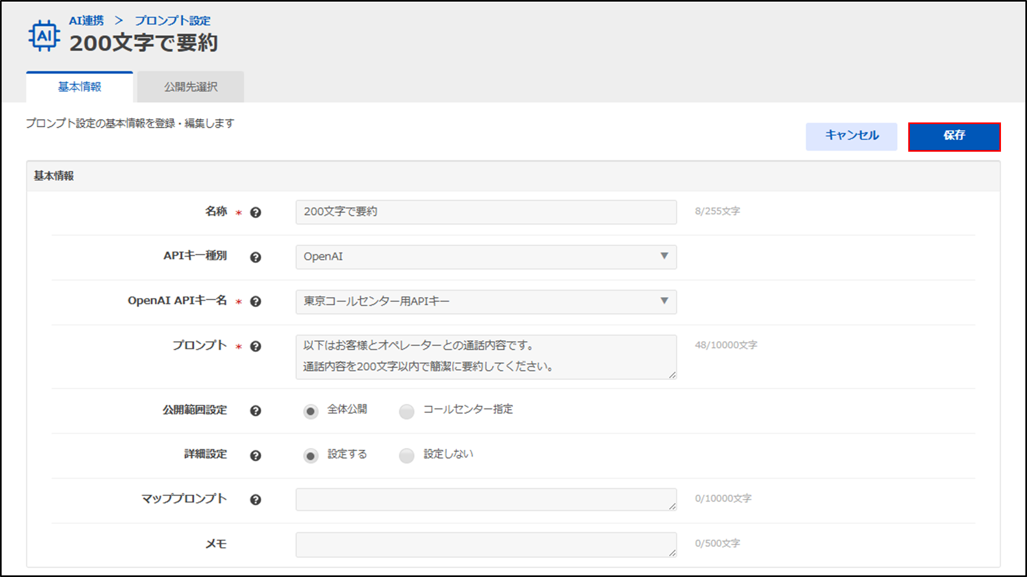1027x577 pixels.
Task: Click help icon beside APIキー種別
Action: (x=255, y=257)
